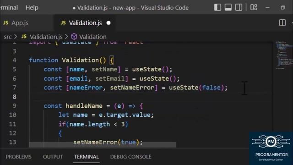Split the editor to the right

tap(282, 23)
